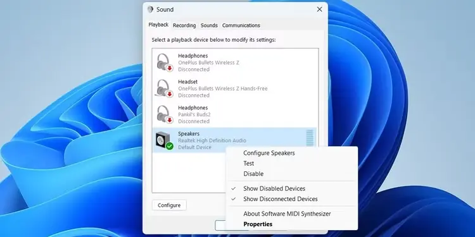Click the Configure button
Viewport: 475px width, 237px height.
point(169,205)
